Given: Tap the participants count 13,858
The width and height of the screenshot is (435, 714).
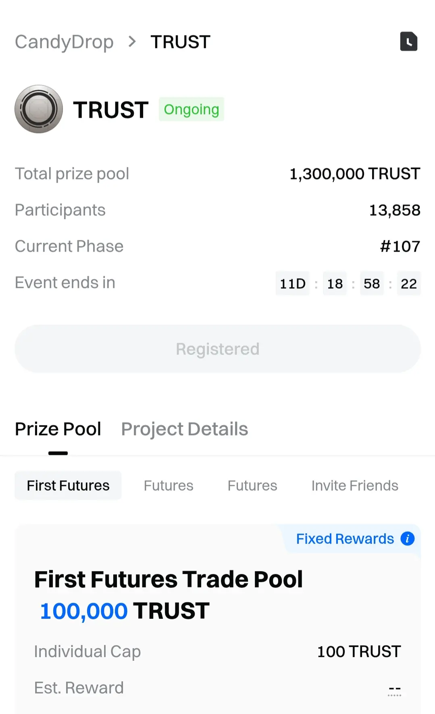Looking at the screenshot, I should pyautogui.click(x=395, y=210).
